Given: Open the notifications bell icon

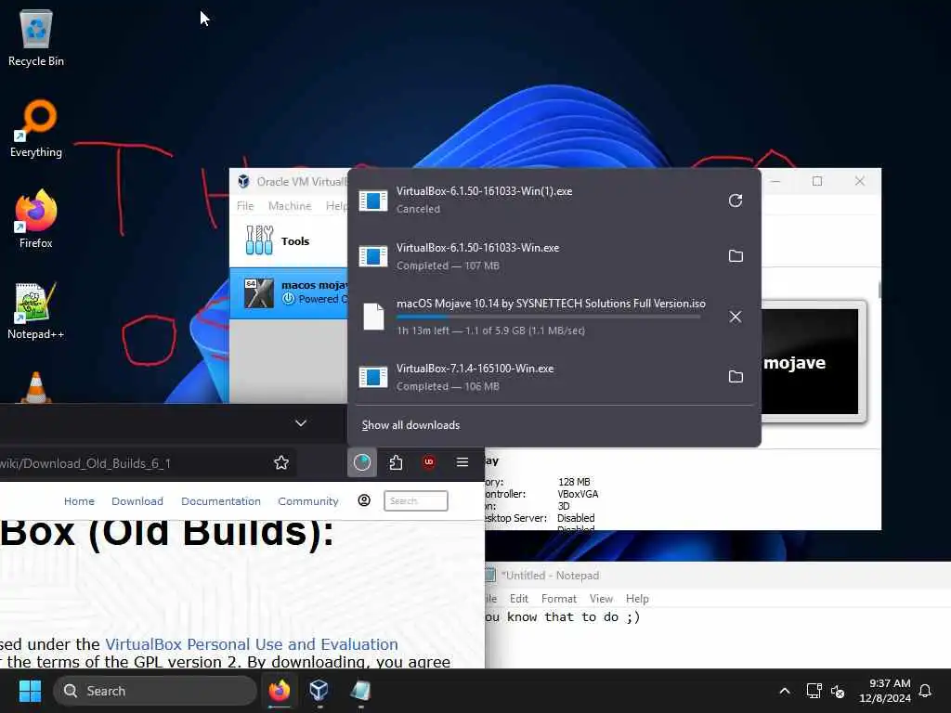Looking at the screenshot, I should point(925,691).
